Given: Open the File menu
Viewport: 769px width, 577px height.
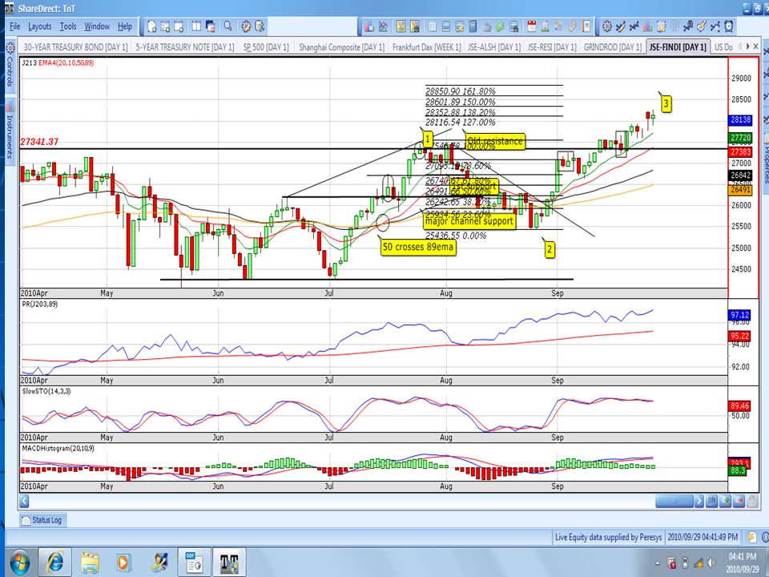Looking at the screenshot, I should pos(14,26).
